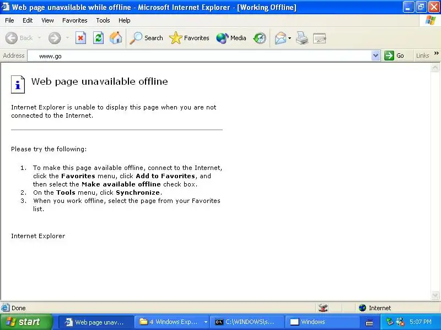Click the Done status bar page icon
This screenshot has height=330, width=441.
tap(5, 307)
